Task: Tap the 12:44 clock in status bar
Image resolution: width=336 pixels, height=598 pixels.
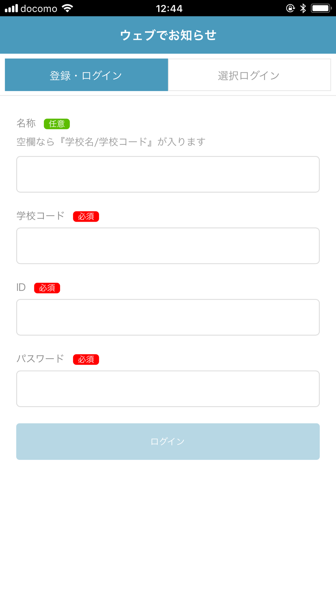Action: (x=169, y=9)
